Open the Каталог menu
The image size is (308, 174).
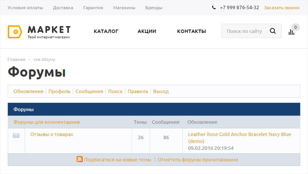[106, 31]
